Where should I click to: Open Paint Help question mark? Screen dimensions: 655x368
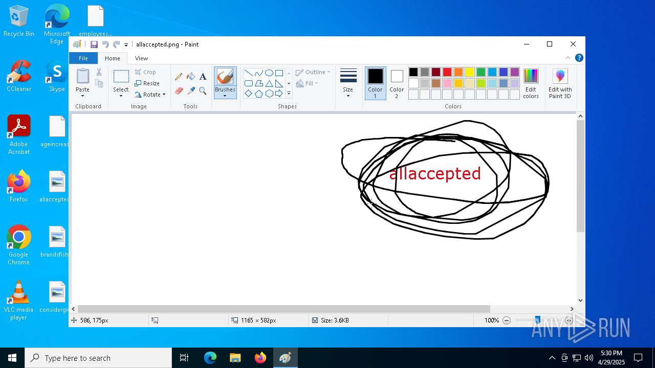[x=579, y=58]
